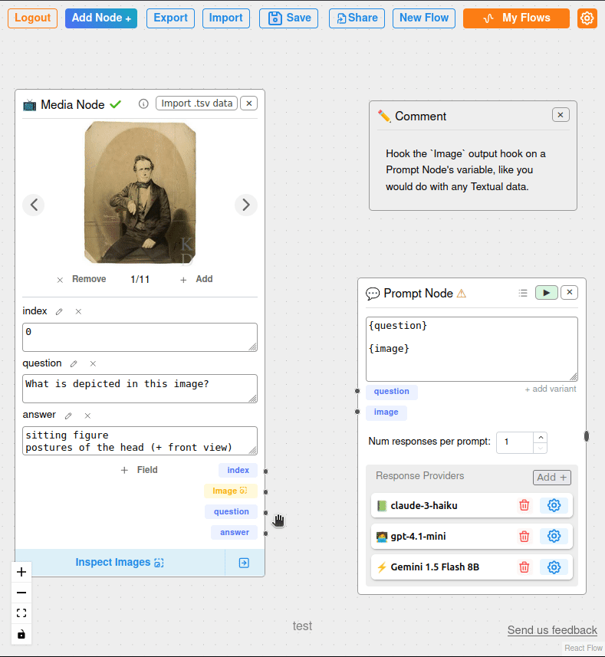This screenshot has width=605, height=657.
Task: Open the Send us feedback link
Action: [552, 630]
